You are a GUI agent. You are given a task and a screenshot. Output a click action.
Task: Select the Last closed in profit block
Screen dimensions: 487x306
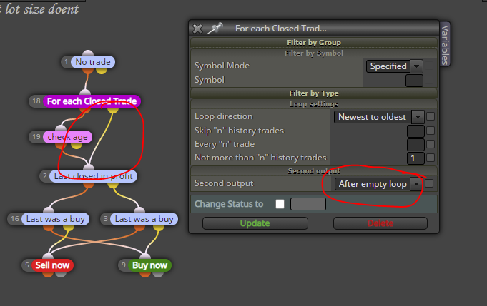tap(93, 176)
